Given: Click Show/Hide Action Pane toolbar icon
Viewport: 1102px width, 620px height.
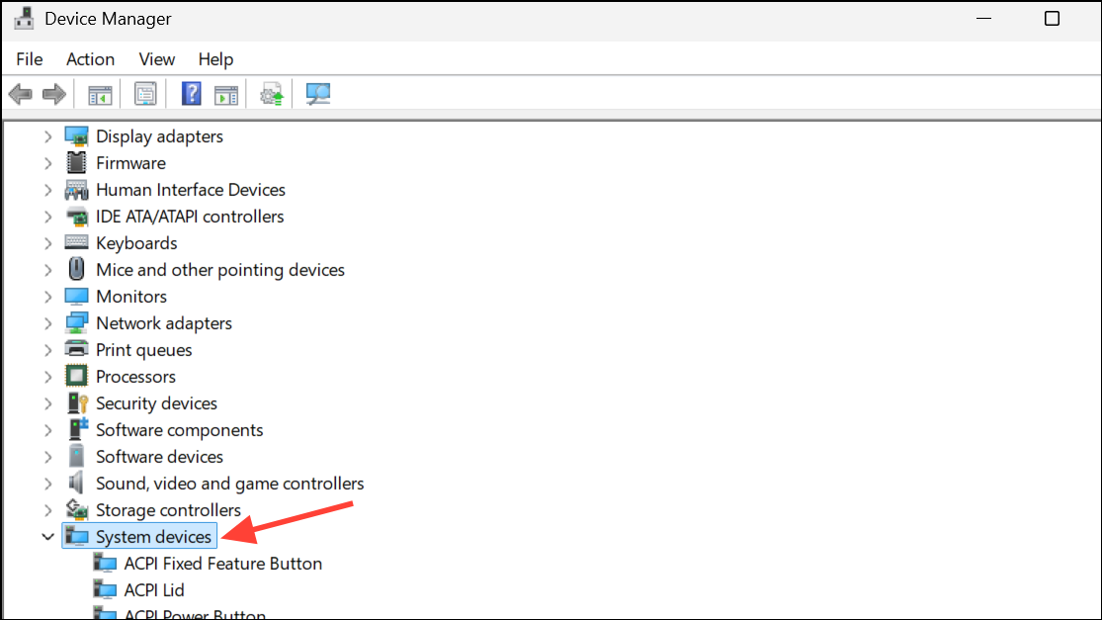Looking at the screenshot, I should click(x=226, y=95).
